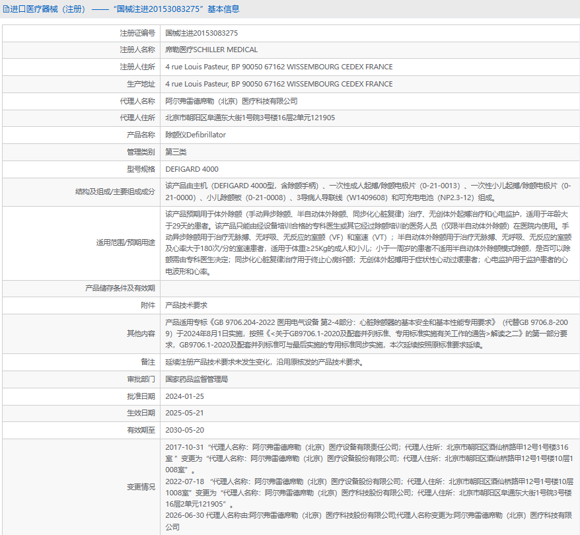Click the 注册人住所 label
Screen dimensions: 580x535
137,67
